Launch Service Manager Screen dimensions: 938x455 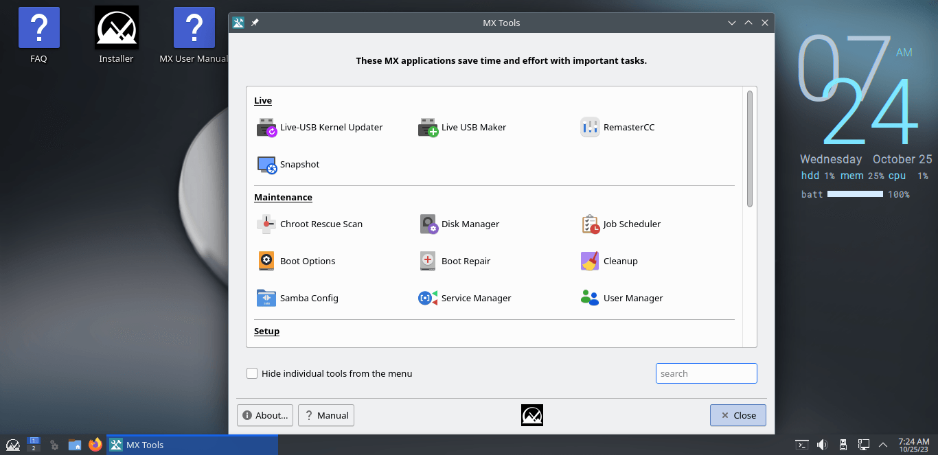coord(465,299)
